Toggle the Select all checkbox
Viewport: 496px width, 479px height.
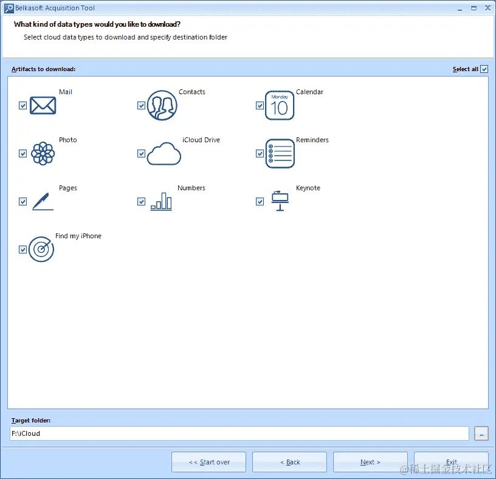pos(484,69)
